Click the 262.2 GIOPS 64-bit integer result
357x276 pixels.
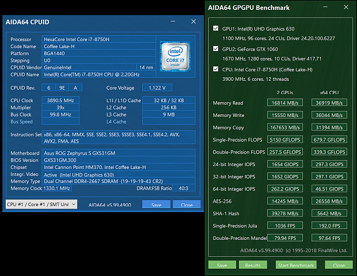285,189
